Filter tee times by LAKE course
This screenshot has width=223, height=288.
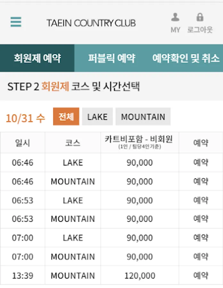click(97, 116)
